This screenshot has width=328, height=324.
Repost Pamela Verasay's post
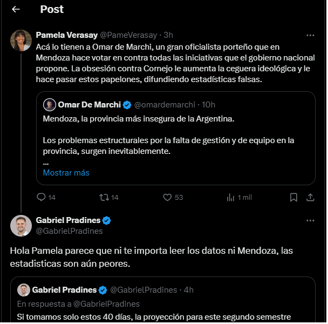coord(105,197)
